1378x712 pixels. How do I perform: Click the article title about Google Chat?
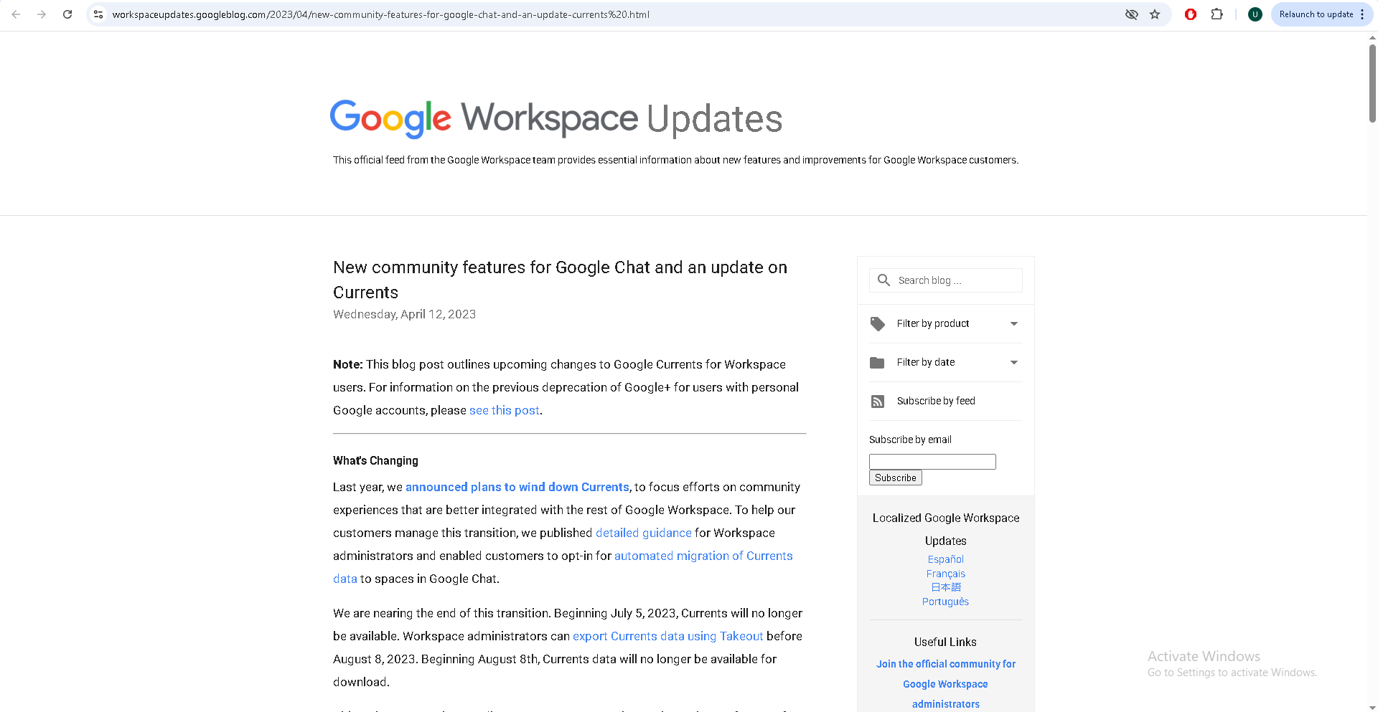click(x=560, y=280)
